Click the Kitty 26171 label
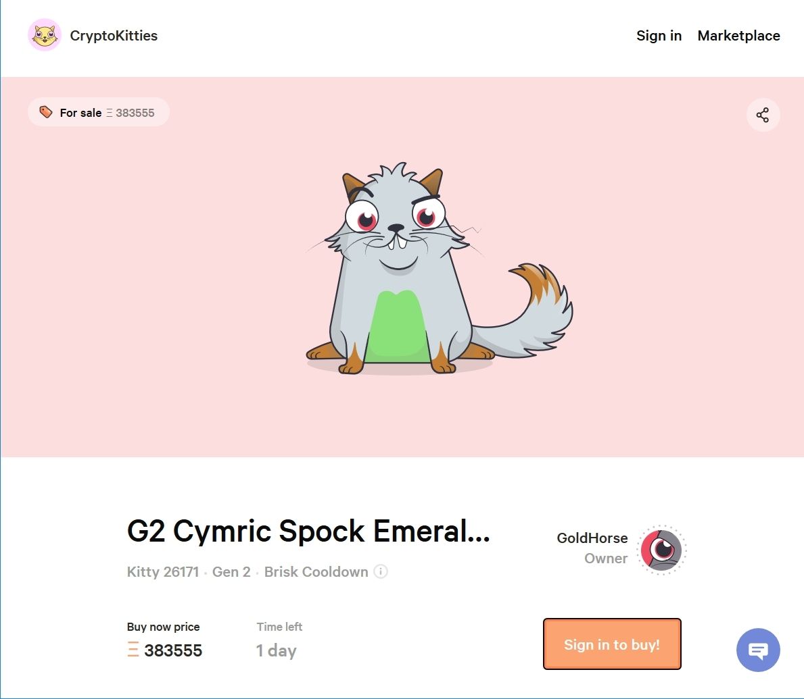Viewport: 804px width, 699px height. click(x=162, y=571)
